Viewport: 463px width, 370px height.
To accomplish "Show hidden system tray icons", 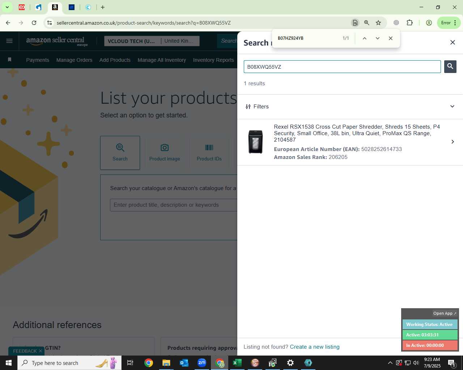I will coord(390,363).
